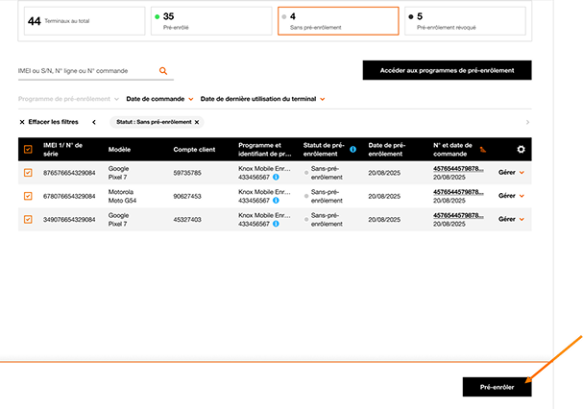Click the right arrow at filter row end
583x409 pixels.
click(526, 122)
